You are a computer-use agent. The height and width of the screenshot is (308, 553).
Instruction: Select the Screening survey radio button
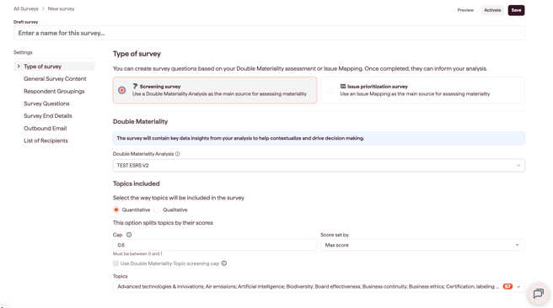tap(122, 90)
